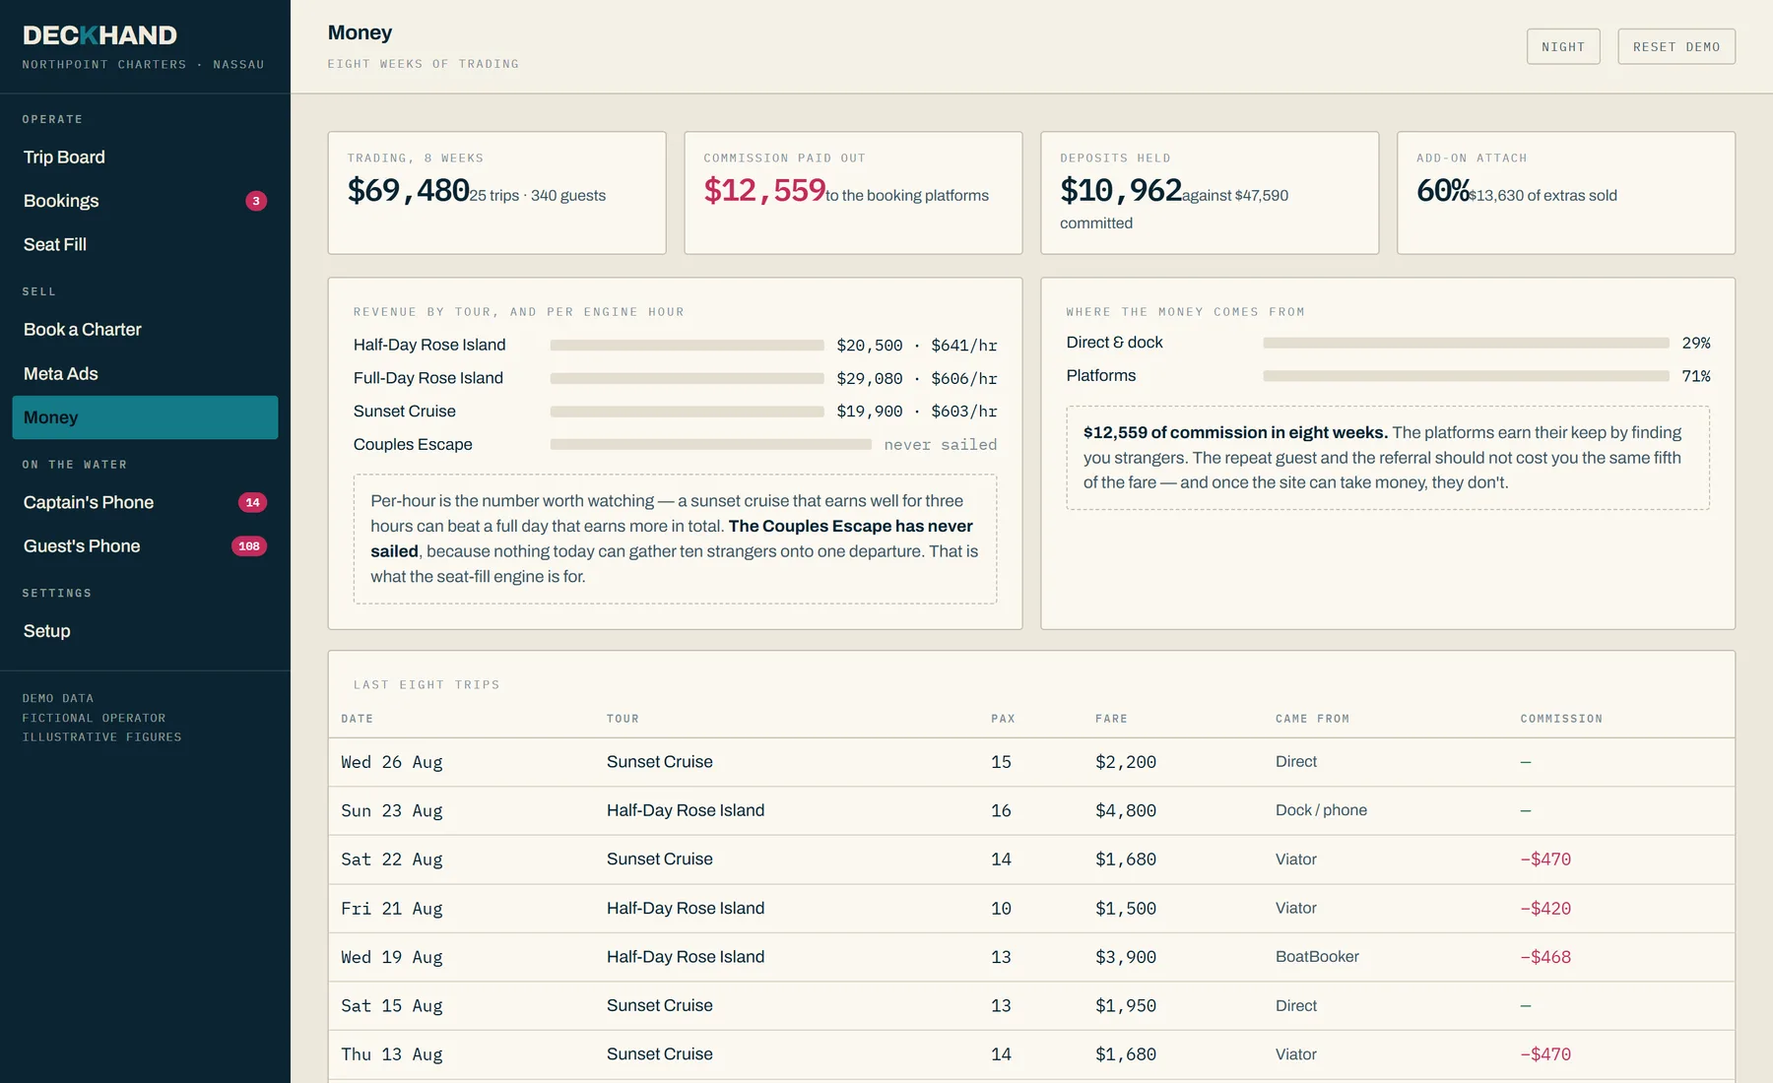This screenshot has height=1083, width=1773.
Task: Go to Seat Fill
Action: pos(145,244)
